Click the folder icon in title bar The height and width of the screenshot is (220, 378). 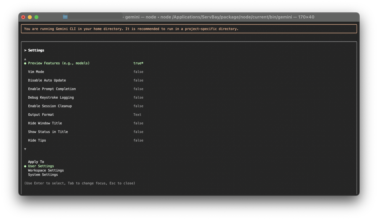click(65, 17)
